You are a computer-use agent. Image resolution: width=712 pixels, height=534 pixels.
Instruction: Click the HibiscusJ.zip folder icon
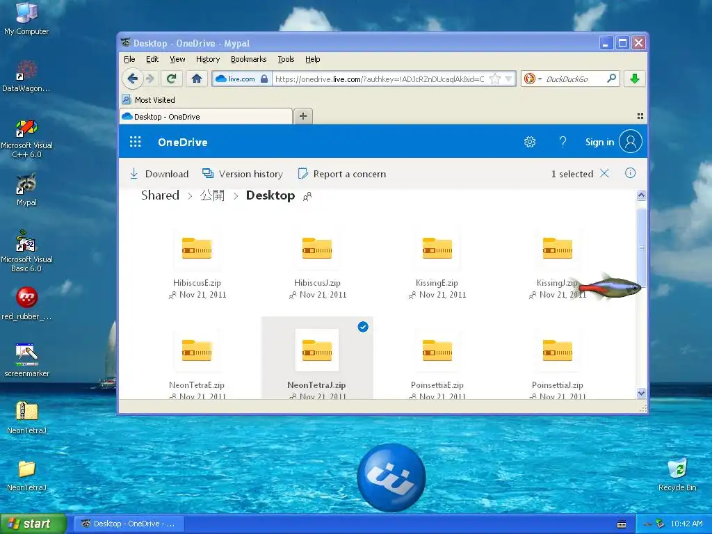[317, 248]
